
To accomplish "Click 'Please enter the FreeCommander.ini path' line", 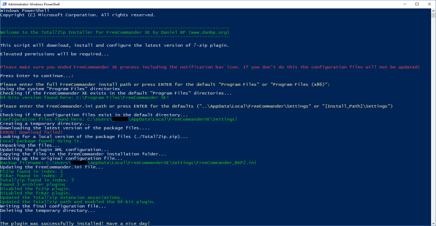I will 196,106.
